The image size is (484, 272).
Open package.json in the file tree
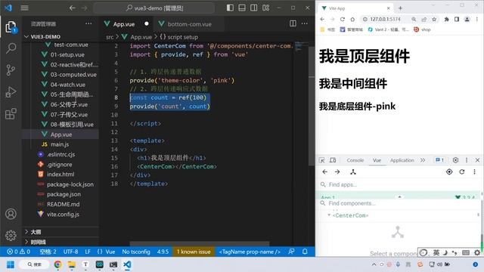click(64, 194)
